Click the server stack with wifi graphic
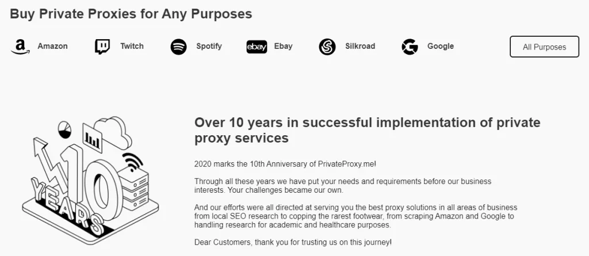 click(133, 183)
